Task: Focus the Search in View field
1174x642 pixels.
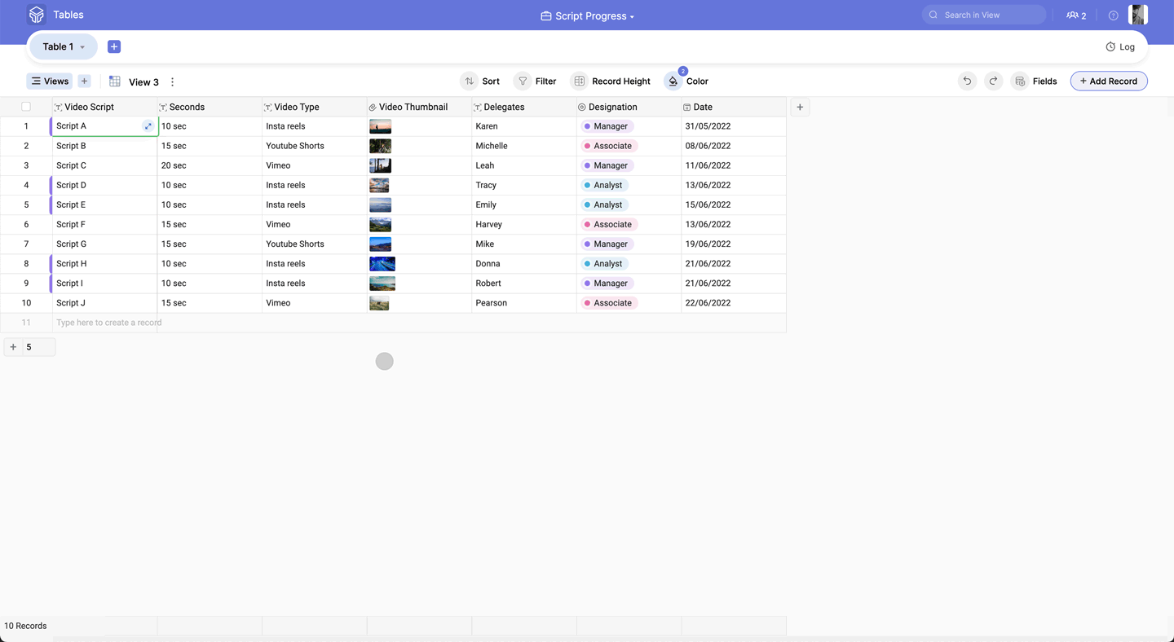Action: point(984,15)
